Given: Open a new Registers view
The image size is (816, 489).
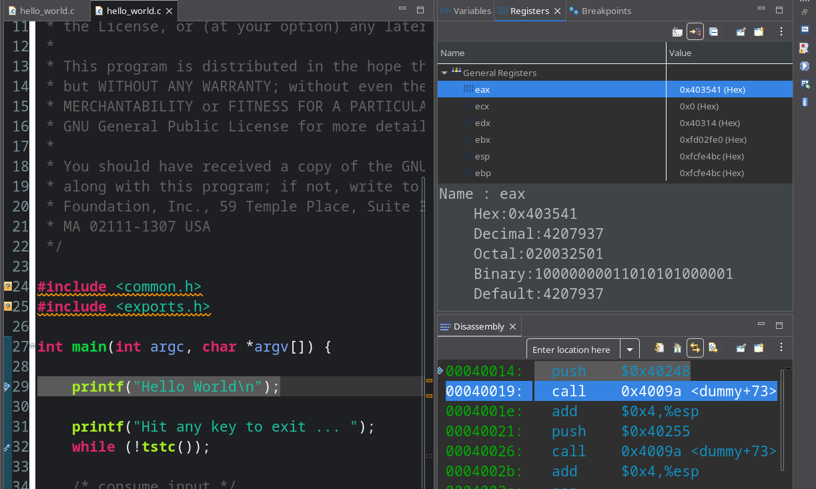Looking at the screenshot, I should click(759, 31).
